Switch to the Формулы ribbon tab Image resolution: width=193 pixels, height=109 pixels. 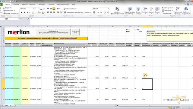pos(42,5)
